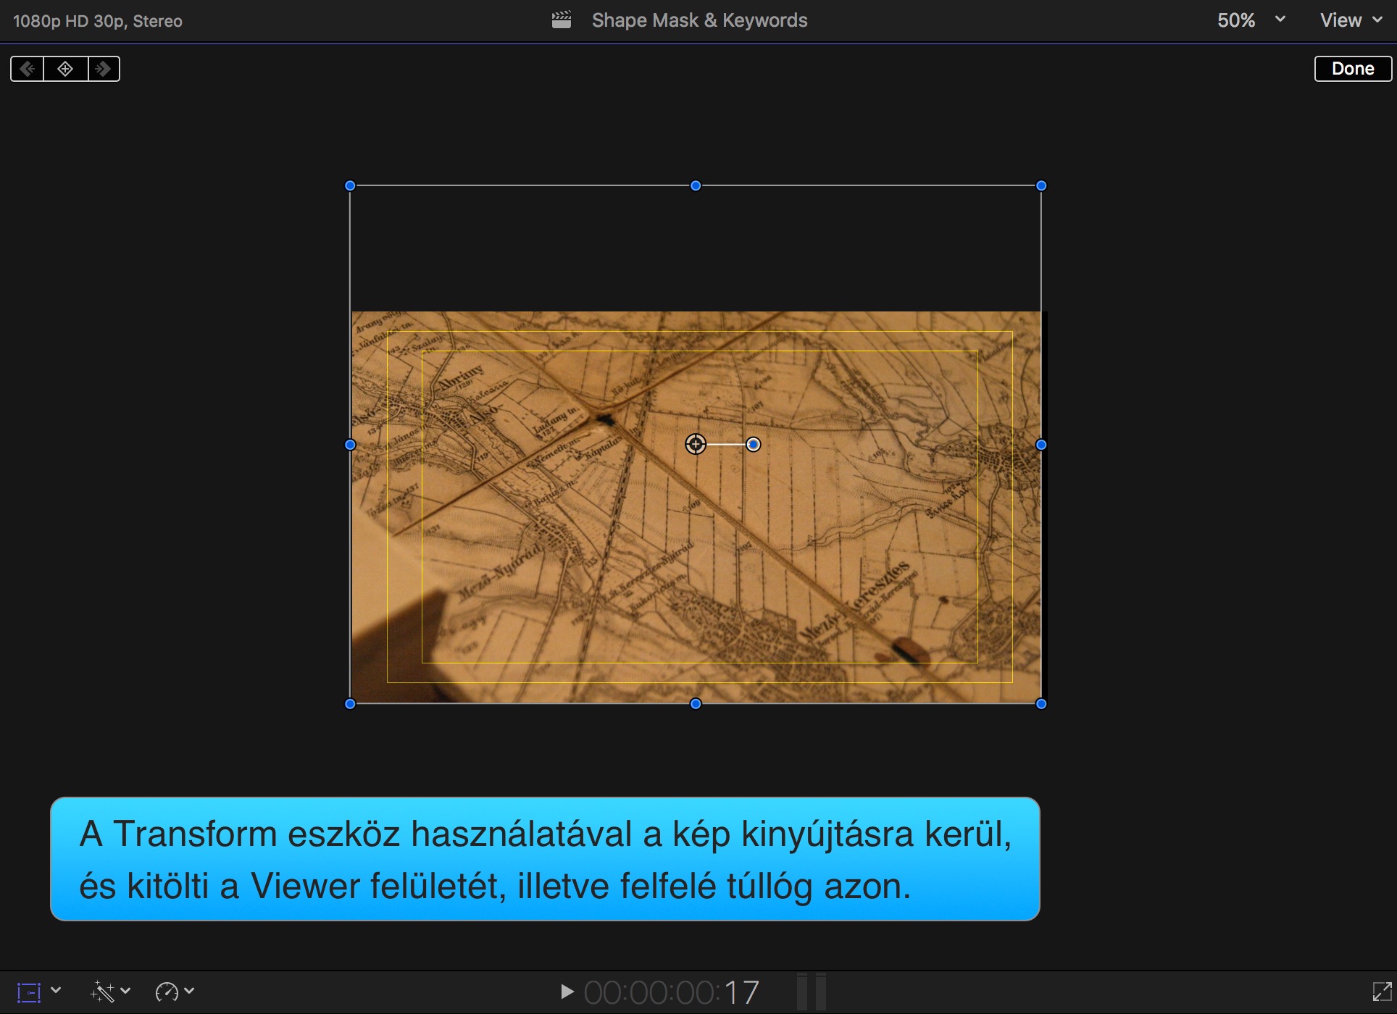
Task: Click Done to finish transform
Action: 1352,69
